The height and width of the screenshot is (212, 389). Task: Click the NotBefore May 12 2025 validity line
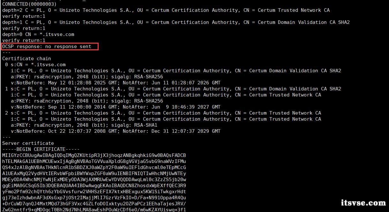[116, 83]
